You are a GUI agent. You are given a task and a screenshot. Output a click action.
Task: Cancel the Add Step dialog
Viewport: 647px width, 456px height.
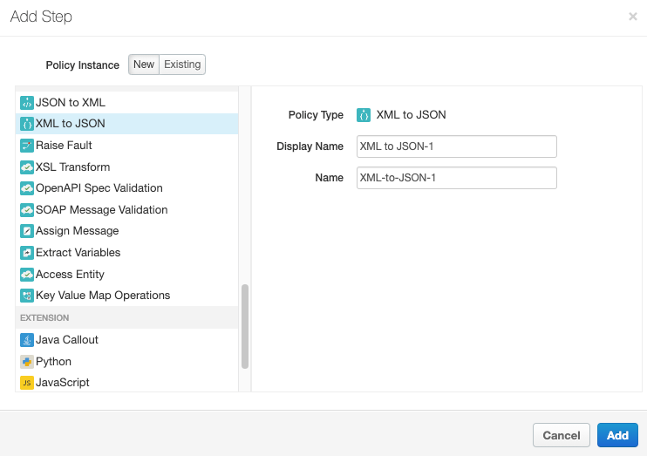(561, 435)
